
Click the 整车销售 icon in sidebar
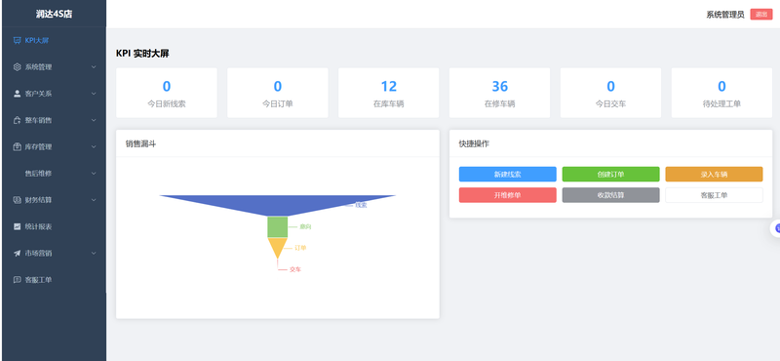click(x=17, y=120)
